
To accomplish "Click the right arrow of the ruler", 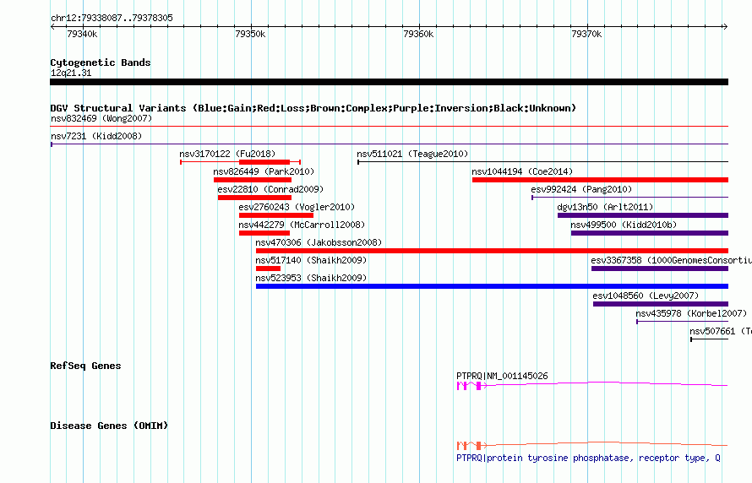I will [x=725, y=27].
